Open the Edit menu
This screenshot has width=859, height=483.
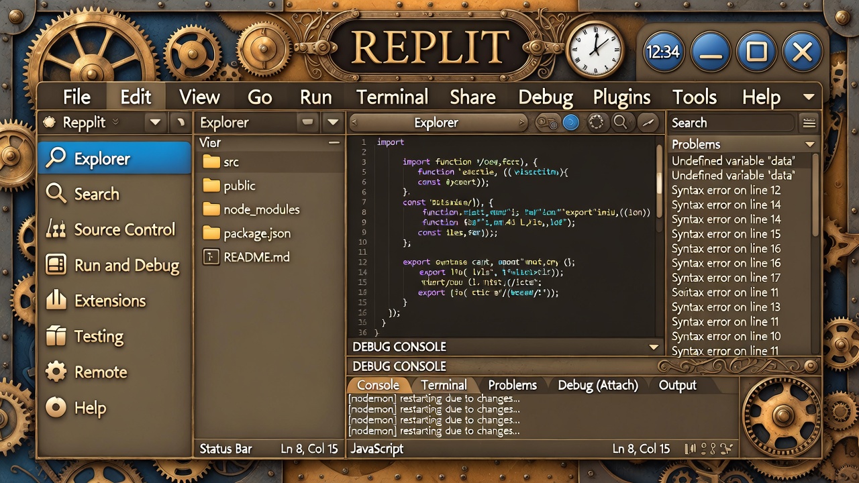click(136, 97)
